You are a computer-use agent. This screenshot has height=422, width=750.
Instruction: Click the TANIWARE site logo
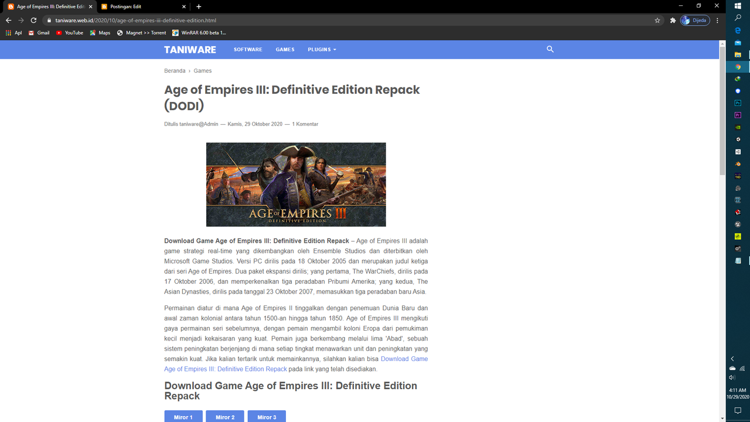[190, 50]
